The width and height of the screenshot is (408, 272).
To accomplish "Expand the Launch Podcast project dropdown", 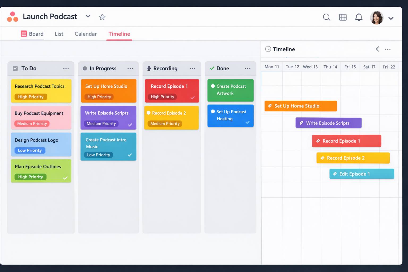I will tap(88, 16).
